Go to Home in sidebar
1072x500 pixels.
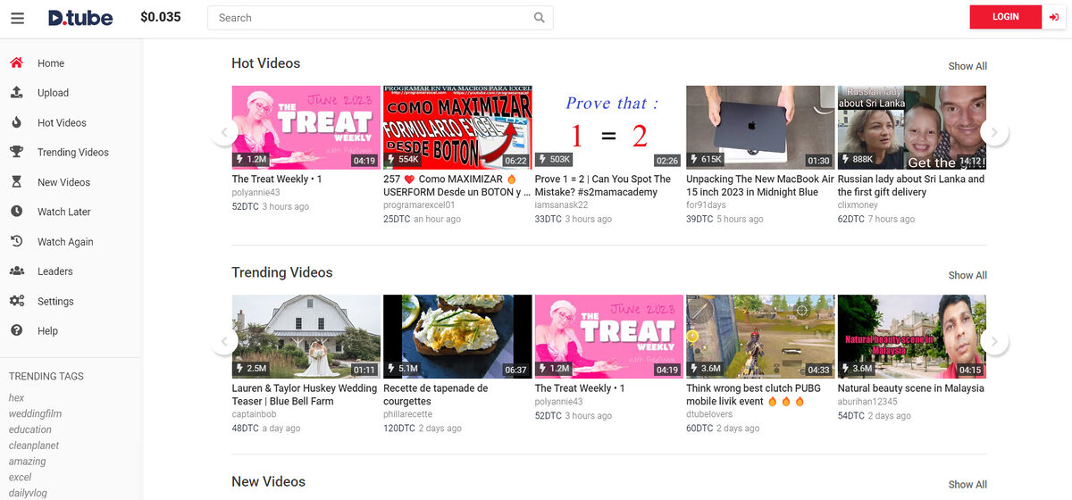(x=50, y=63)
